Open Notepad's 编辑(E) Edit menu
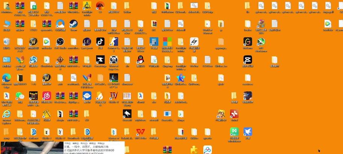This screenshot has height=154, width=343. 76,143
